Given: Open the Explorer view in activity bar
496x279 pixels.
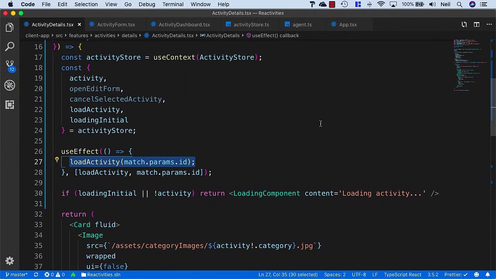Looking at the screenshot, I should 10,28.
